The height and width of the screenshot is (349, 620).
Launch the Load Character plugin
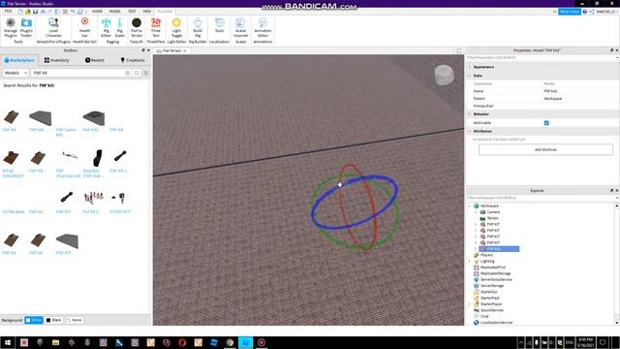(x=53, y=27)
